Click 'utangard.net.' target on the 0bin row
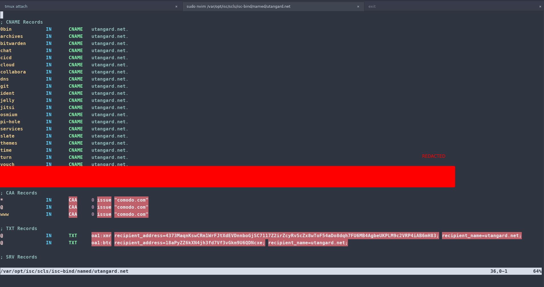Image resolution: width=544 pixels, height=287 pixels. coord(110,29)
